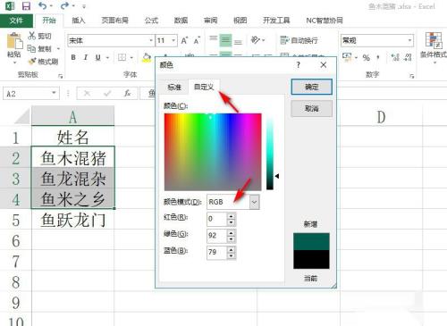Open Conditional Formatting (条件格式) menu
Viewport: 447px width, 326px height.
point(434,47)
